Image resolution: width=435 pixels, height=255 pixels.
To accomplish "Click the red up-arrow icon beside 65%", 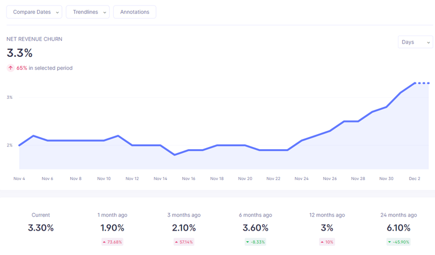I will pyautogui.click(x=10, y=68).
